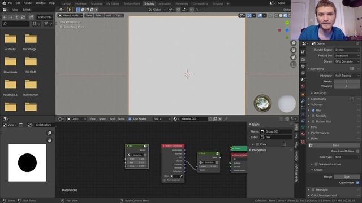Open the Render menu

28,3
